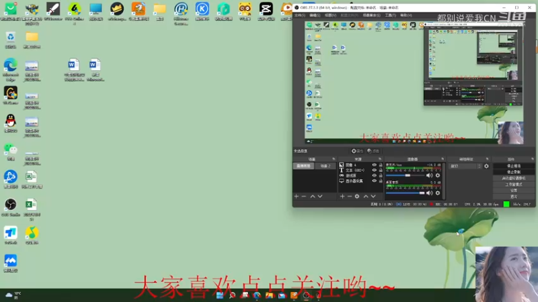
Task: Open the scene transition type dropdown
Action: [465, 166]
